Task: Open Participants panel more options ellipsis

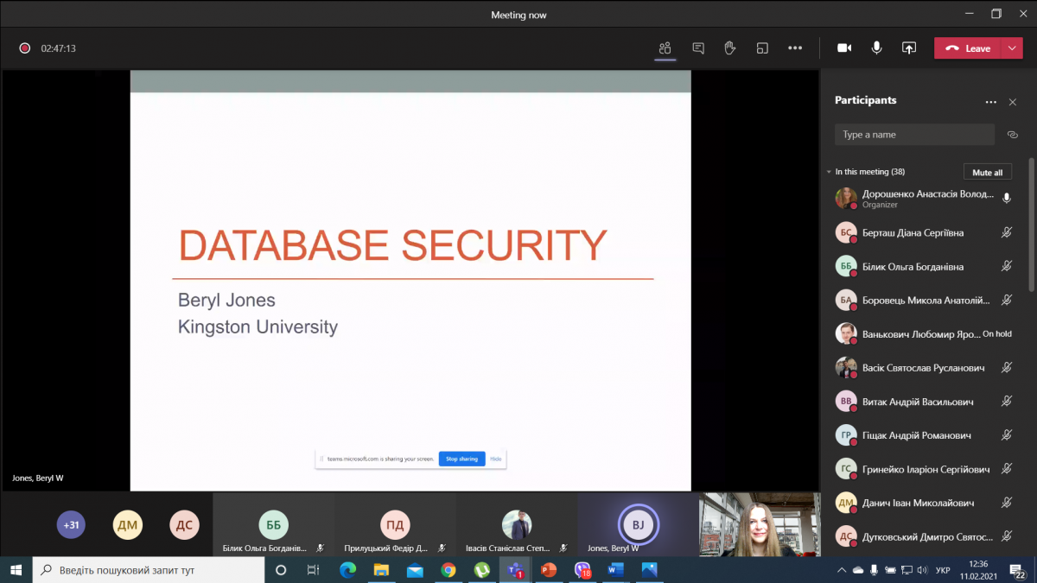Action: pos(990,102)
